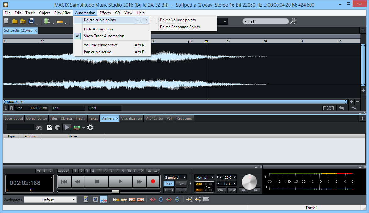
Task: Click the zoom-to-fit bracket icon below waveform
Action: point(328,108)
